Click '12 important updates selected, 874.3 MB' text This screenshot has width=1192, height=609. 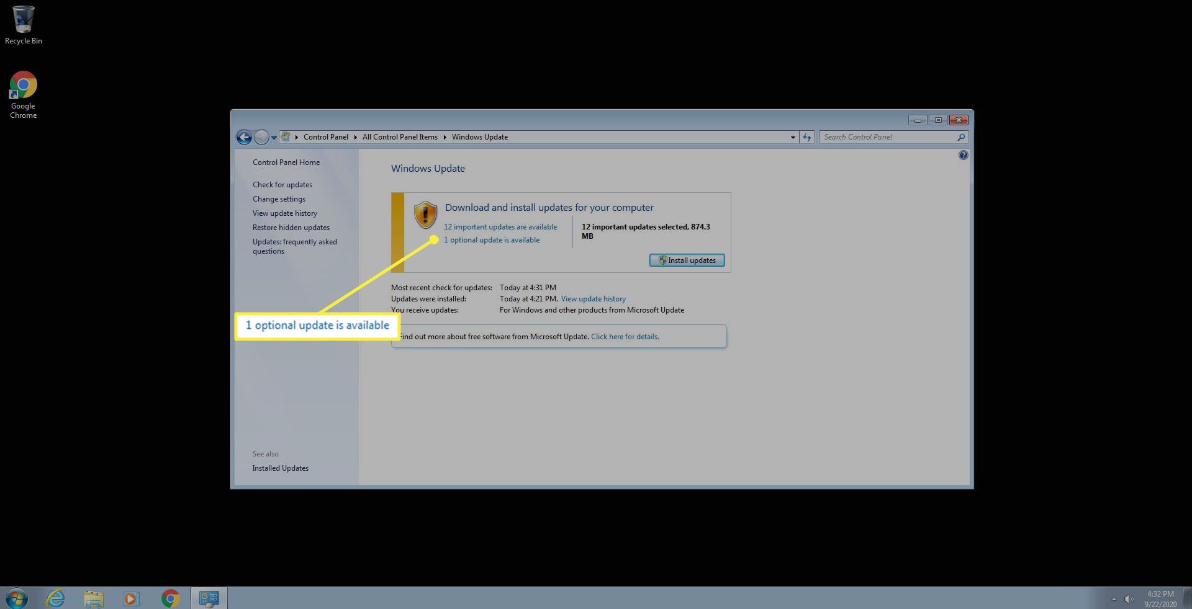tap(646, 231)
